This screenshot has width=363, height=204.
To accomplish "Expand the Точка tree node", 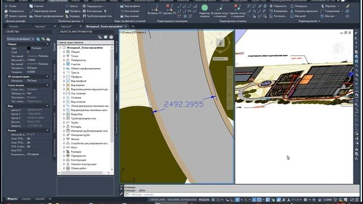I will coord(64,56).
